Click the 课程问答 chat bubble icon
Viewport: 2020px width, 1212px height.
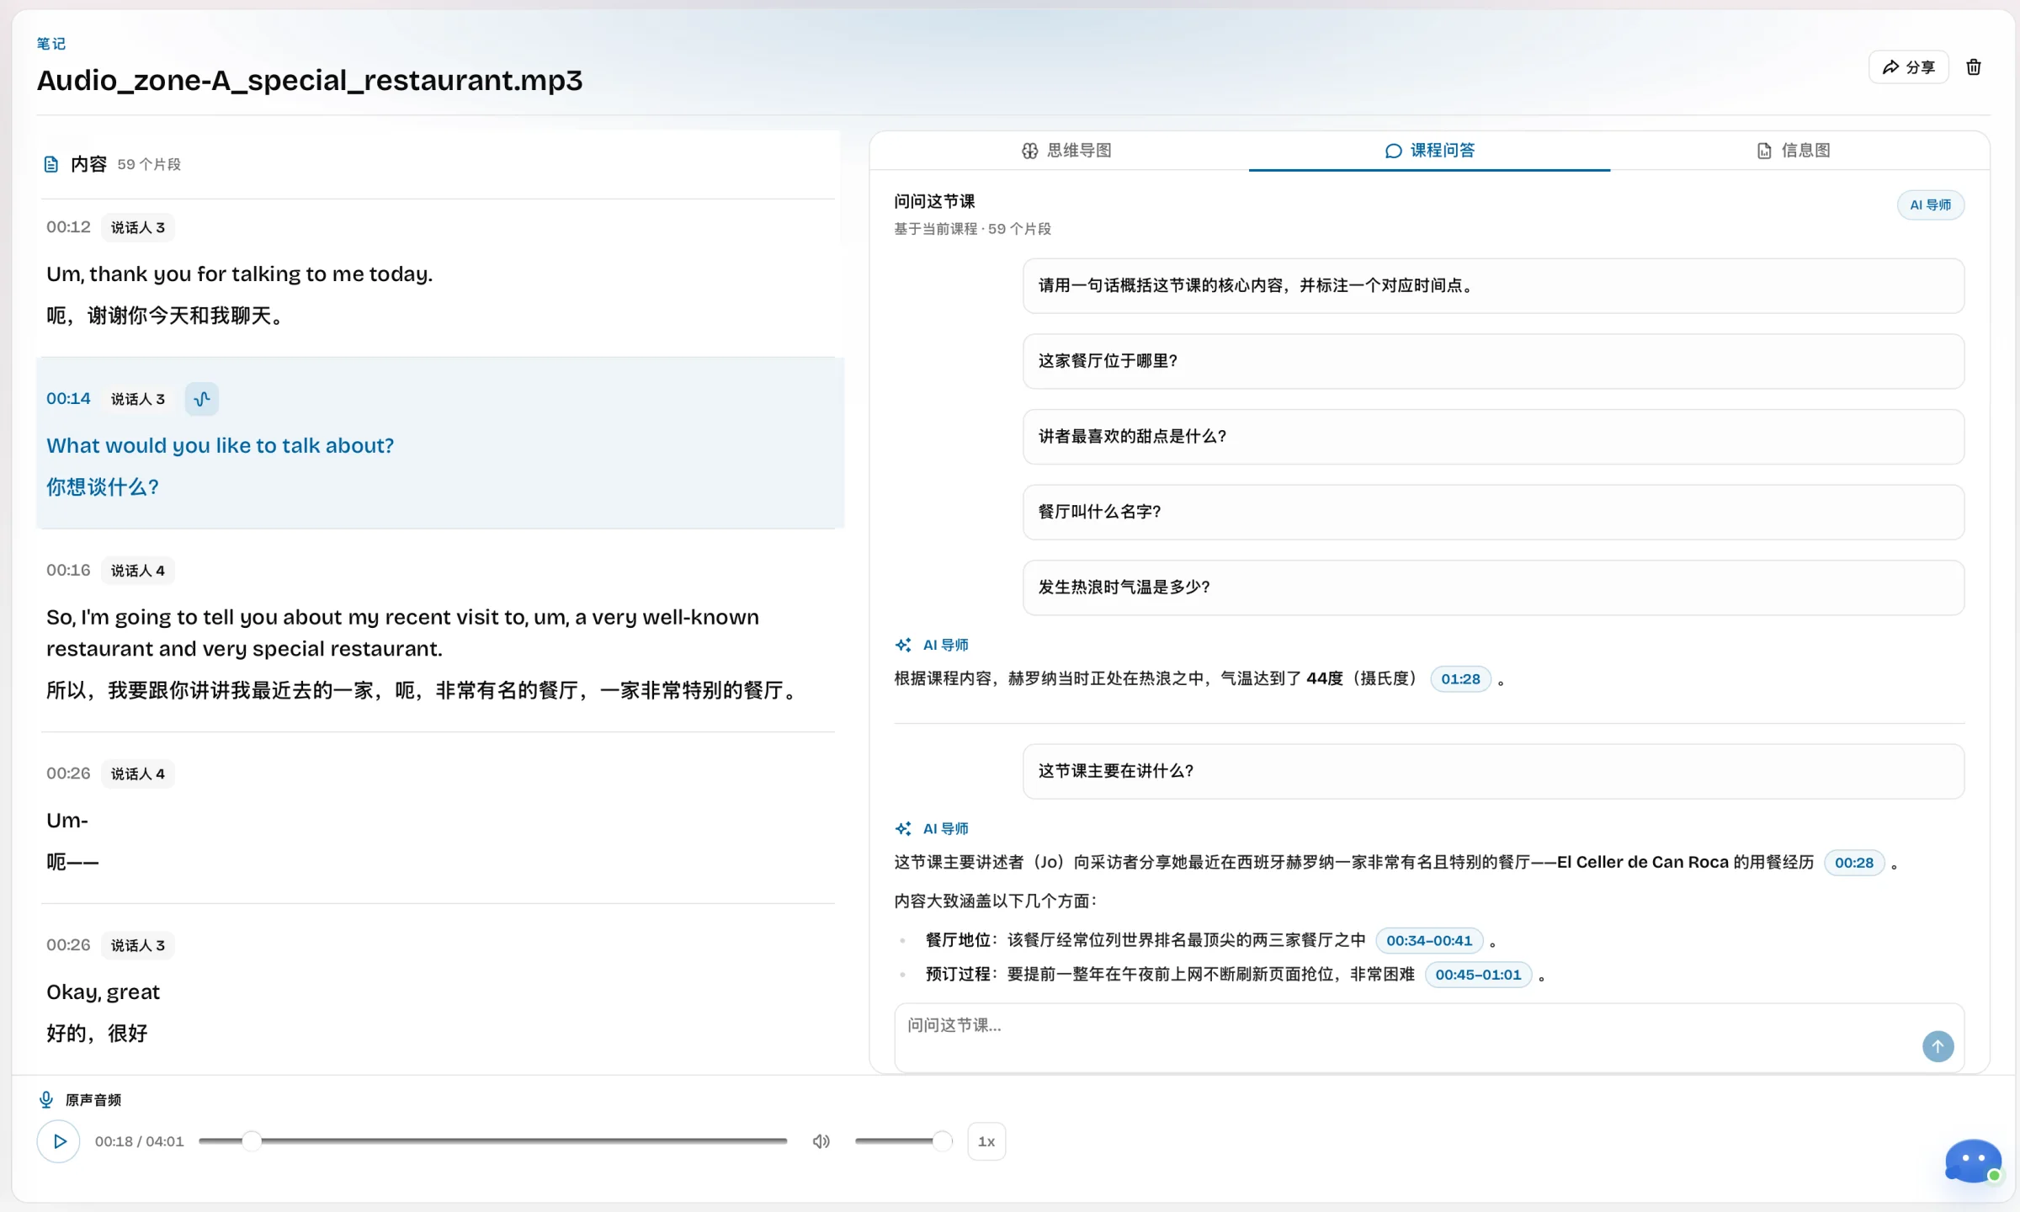[1393, 151]
